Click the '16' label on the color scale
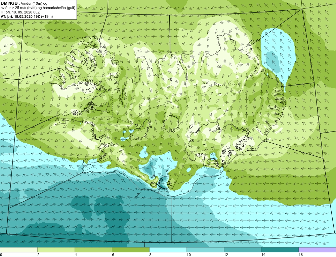 301,255
